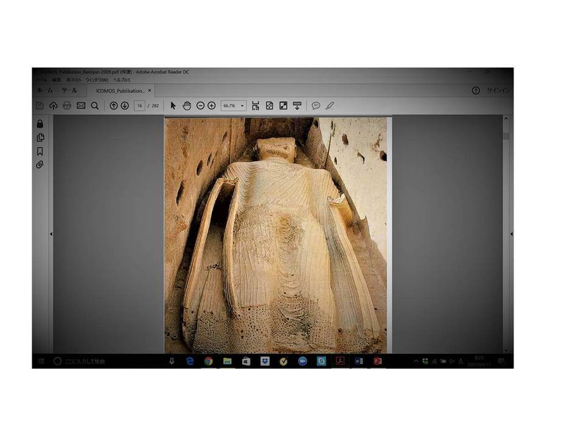
Task: Switch to read mode with the toolbar download-arrow icon
Action: click(297, 106)
